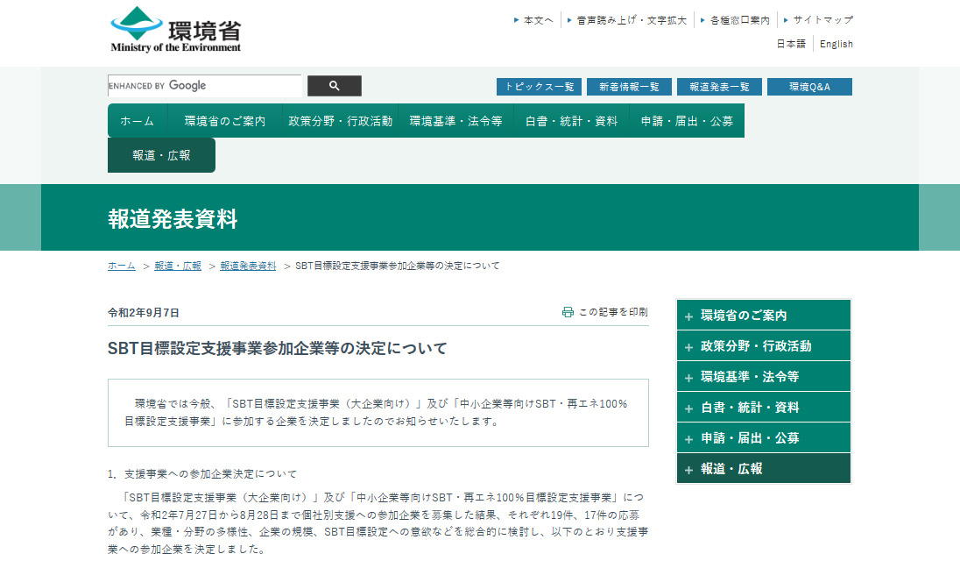Screen dimensions: 960x561
Task: Open the 環境Q&A button
Action: point(808,87)
